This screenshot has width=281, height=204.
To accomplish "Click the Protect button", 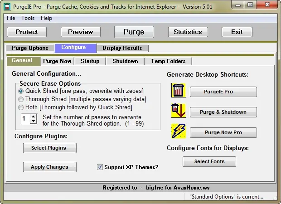I will pos(27,32).
